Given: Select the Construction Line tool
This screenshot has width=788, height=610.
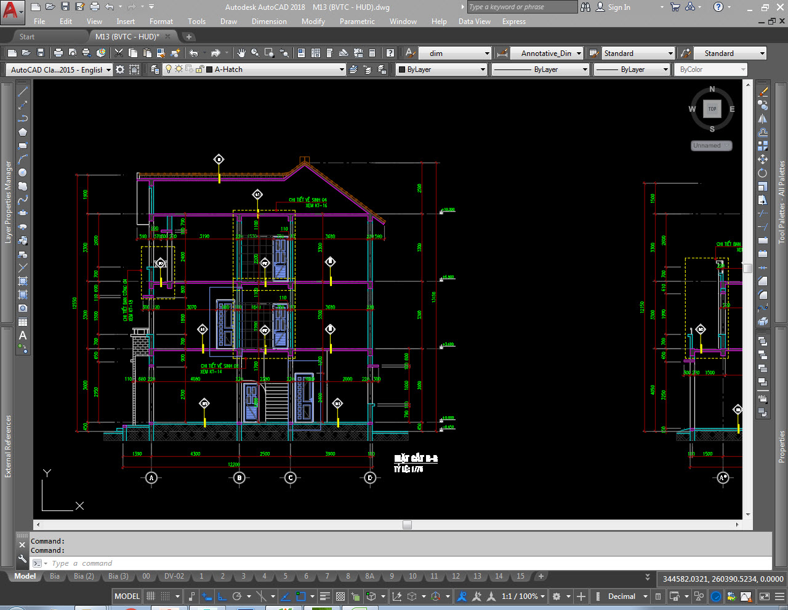Looking at the screenshot, I should tap(23, 105).
